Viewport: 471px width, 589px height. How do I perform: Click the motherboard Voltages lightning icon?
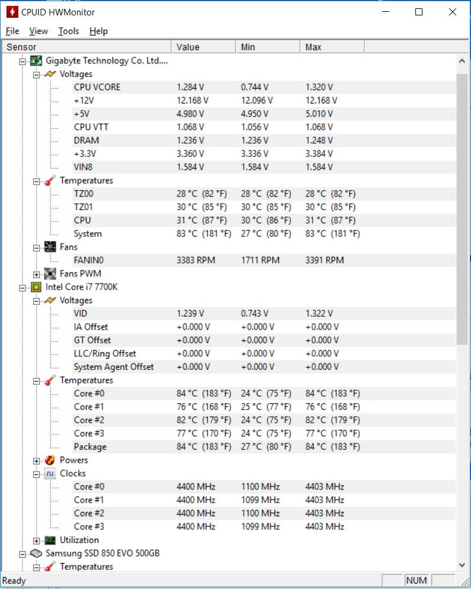click(x=50, y=74)
